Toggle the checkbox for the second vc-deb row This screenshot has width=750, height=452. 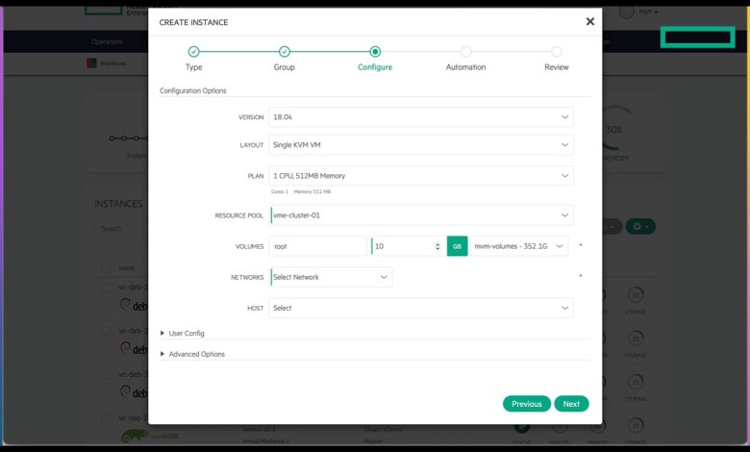(106, 332)
